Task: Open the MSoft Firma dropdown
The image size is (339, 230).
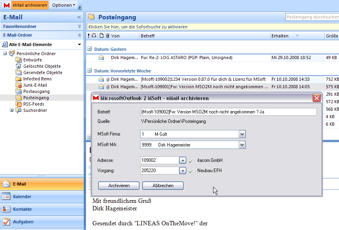Action: point(242,134)
